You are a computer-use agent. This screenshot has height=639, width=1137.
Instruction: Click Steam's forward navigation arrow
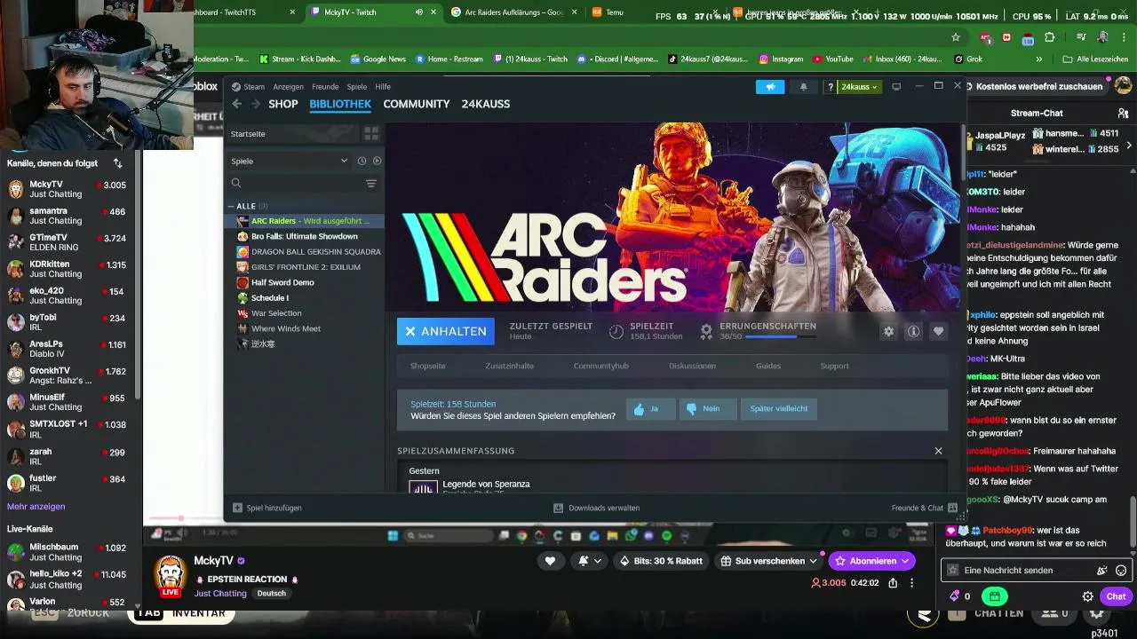click(256, 104)
